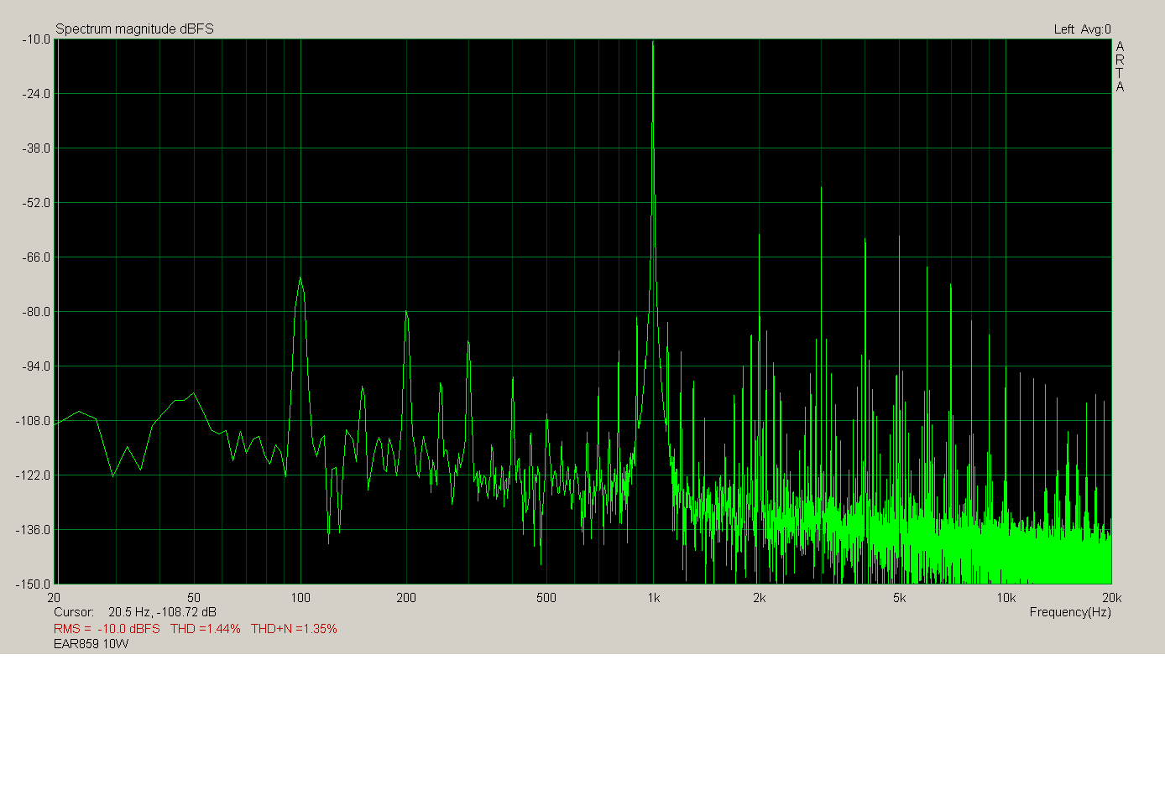
Task: Click the 500 frequency axis label
Action: pos(546,598)
